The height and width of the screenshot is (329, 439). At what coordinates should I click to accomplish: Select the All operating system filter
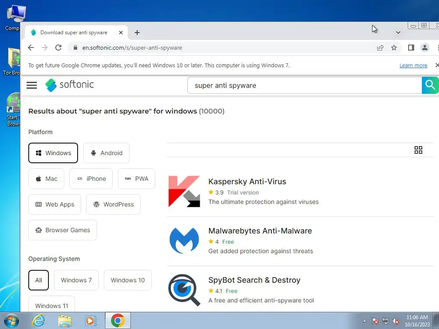coord(39,280)
